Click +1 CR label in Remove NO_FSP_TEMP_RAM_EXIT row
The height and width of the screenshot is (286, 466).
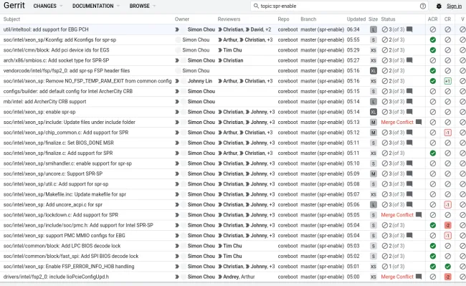coord(447,81)
